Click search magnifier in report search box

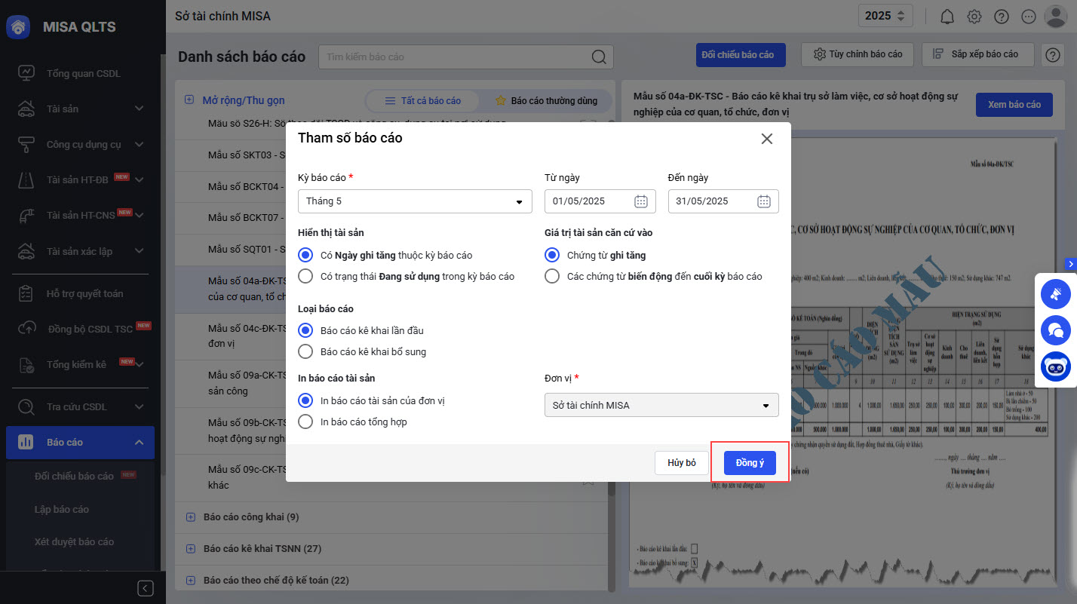pos(599,57)
